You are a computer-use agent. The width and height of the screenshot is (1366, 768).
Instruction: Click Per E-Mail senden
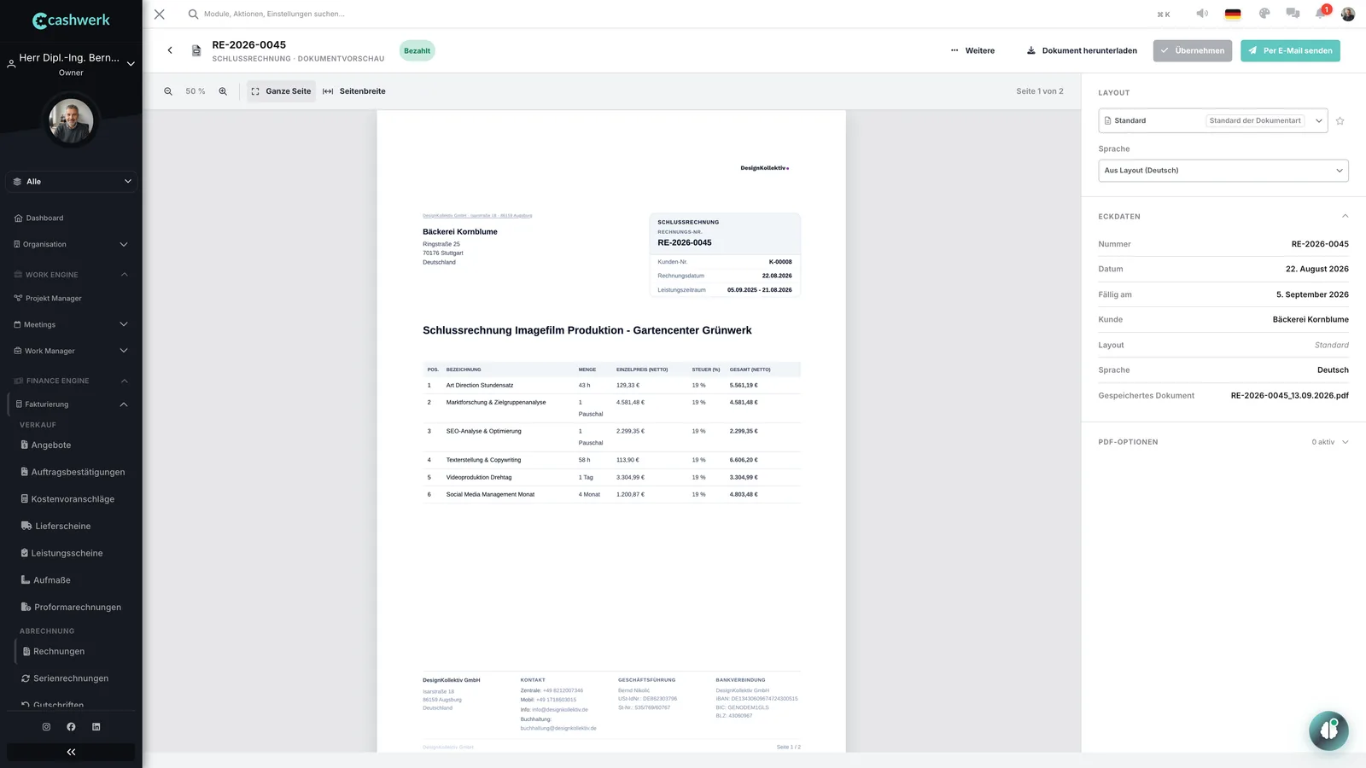(x=1290, y=50)
